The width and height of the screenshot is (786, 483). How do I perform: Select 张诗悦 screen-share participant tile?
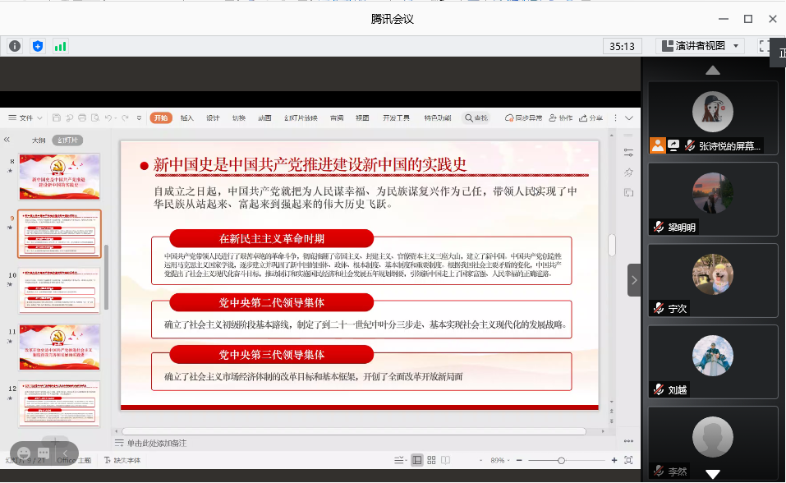tap(712, 117)
